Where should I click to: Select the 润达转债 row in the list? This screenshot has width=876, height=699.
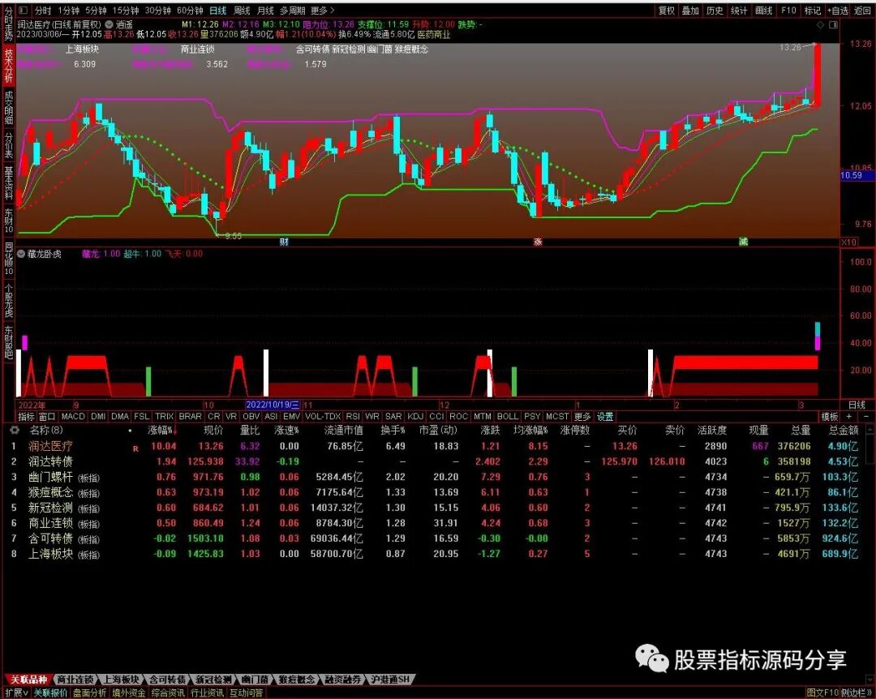point(438,461)
